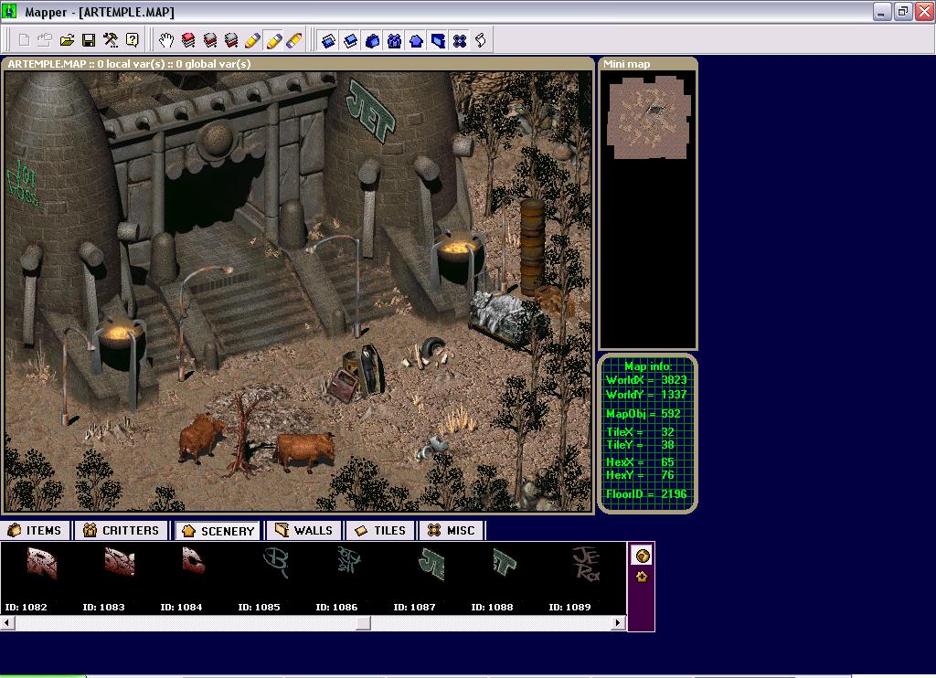Click the New map blank-page icon
This screenshot has width=936, height=678.
pyautogui.click(x=24, y=40)
